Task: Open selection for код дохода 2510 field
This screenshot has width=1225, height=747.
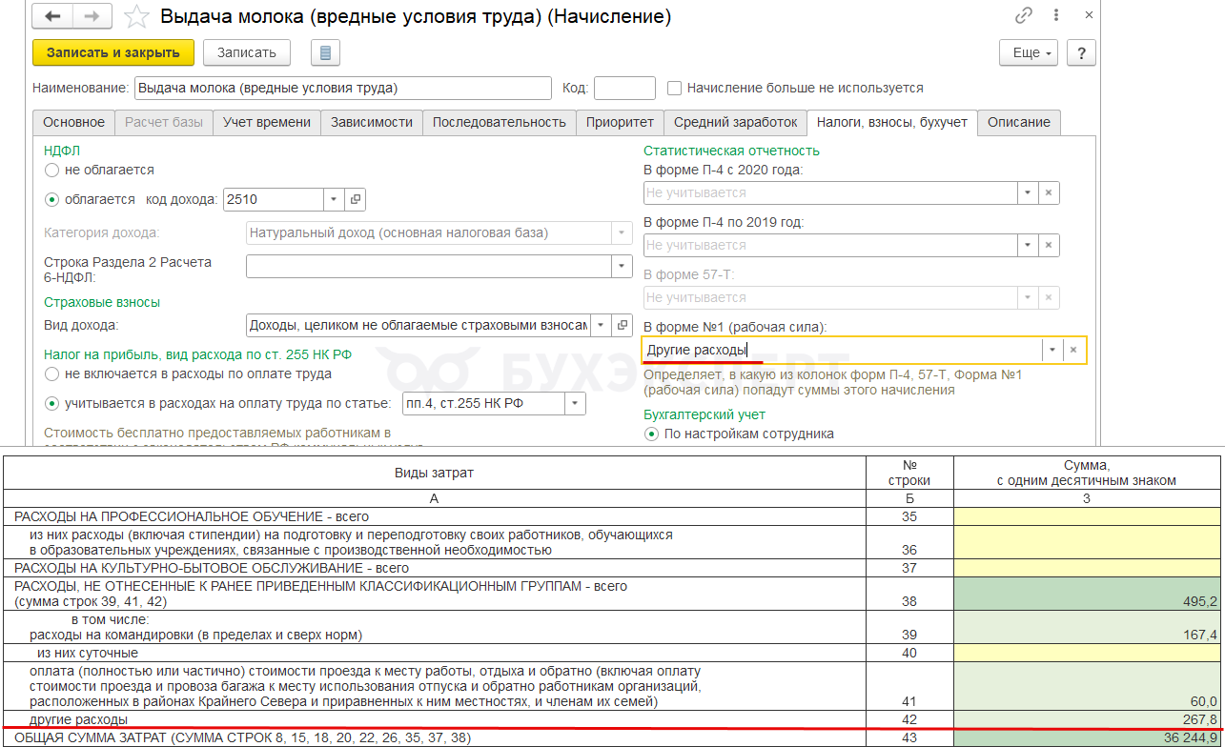Action: [x=356, y=199]
